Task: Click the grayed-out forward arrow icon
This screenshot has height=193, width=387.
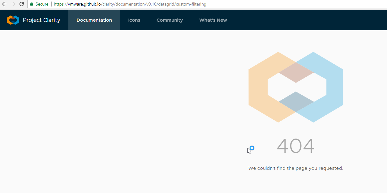Action: pos(13,4)
